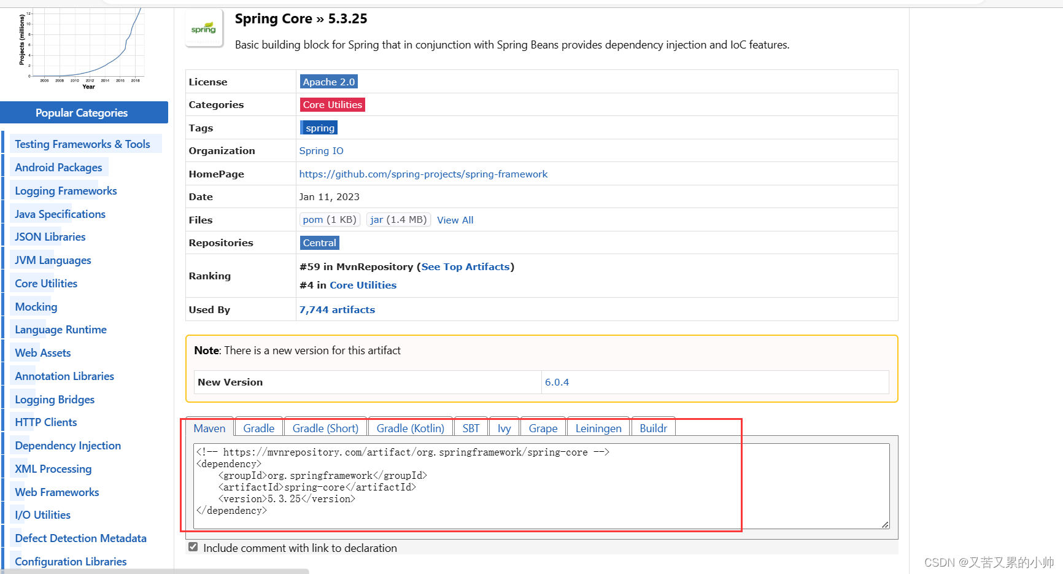Screen dimensions: 1063x574
Task: Open the Spring IO organization link
Action: tap(322, 150)
